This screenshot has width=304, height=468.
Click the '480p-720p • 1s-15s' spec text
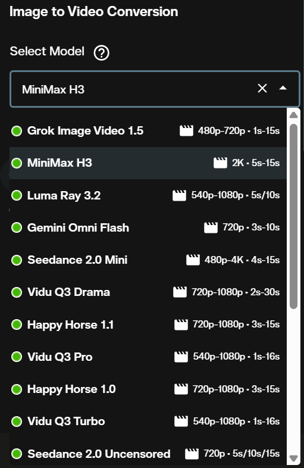[x=239, y=131]
